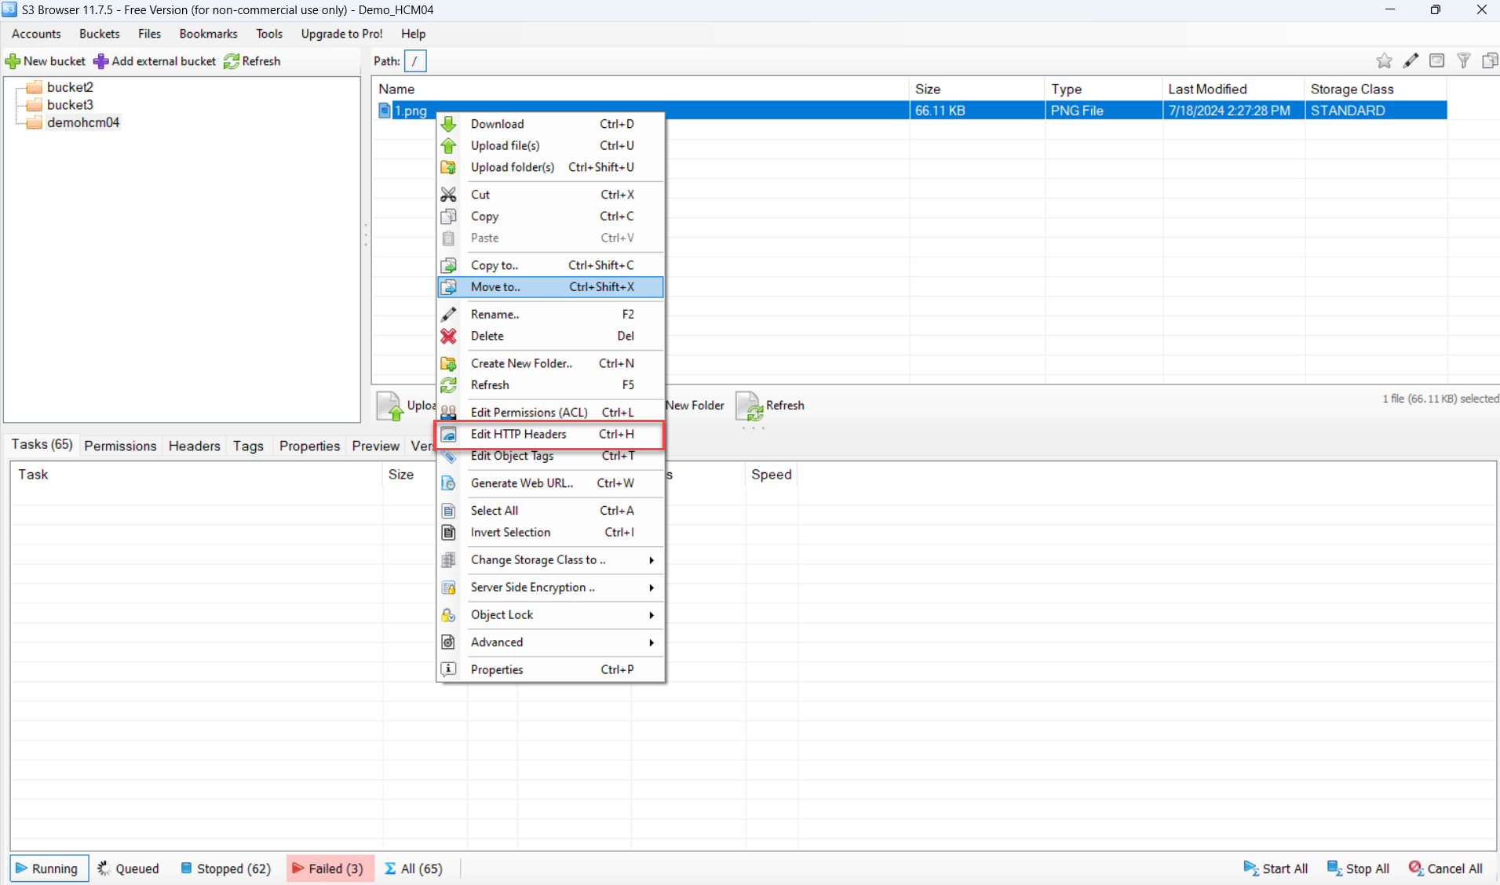Show Stopped (62) tasks filter

tap(226, 869)
